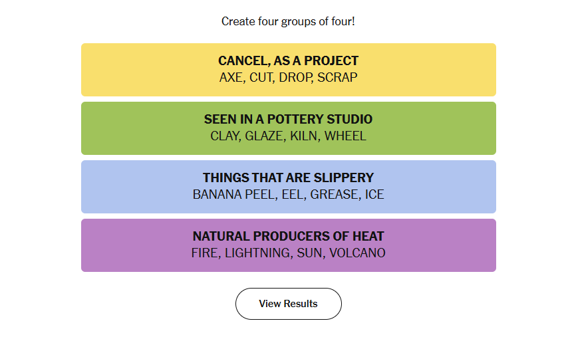Select the blue THINGS THAT ARE SLIPPERY group

pyautogui.click(x=288, y=187)
